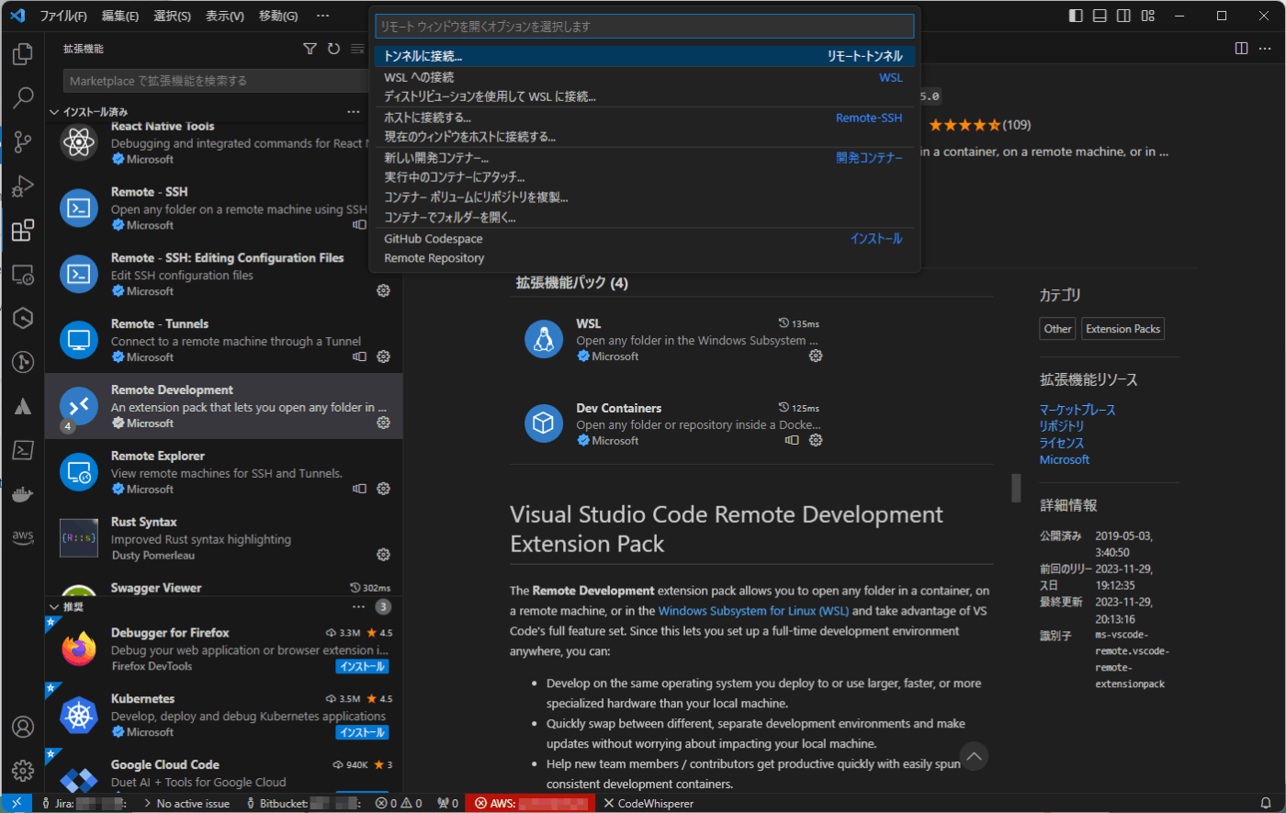Open the title bar overflow menu
The width and height of the screenshot is (1286, 813).
pyautogui.click(x=322, y=16)
